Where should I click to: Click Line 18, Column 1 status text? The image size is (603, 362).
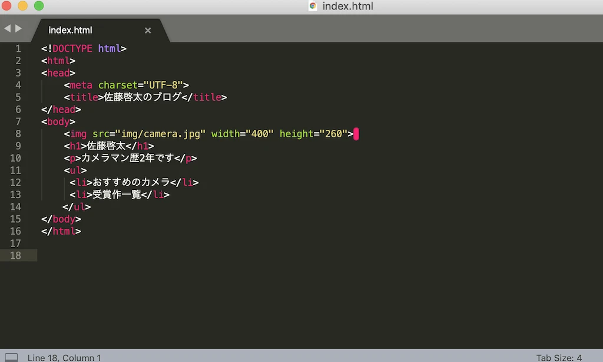[x=64, y=358]
